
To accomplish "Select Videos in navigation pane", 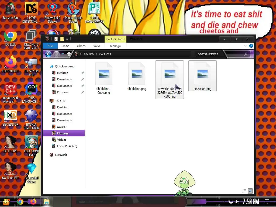I will pos(62,140).
